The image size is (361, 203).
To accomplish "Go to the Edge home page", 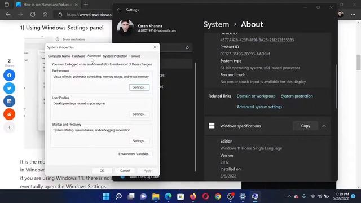I will 45,14.
